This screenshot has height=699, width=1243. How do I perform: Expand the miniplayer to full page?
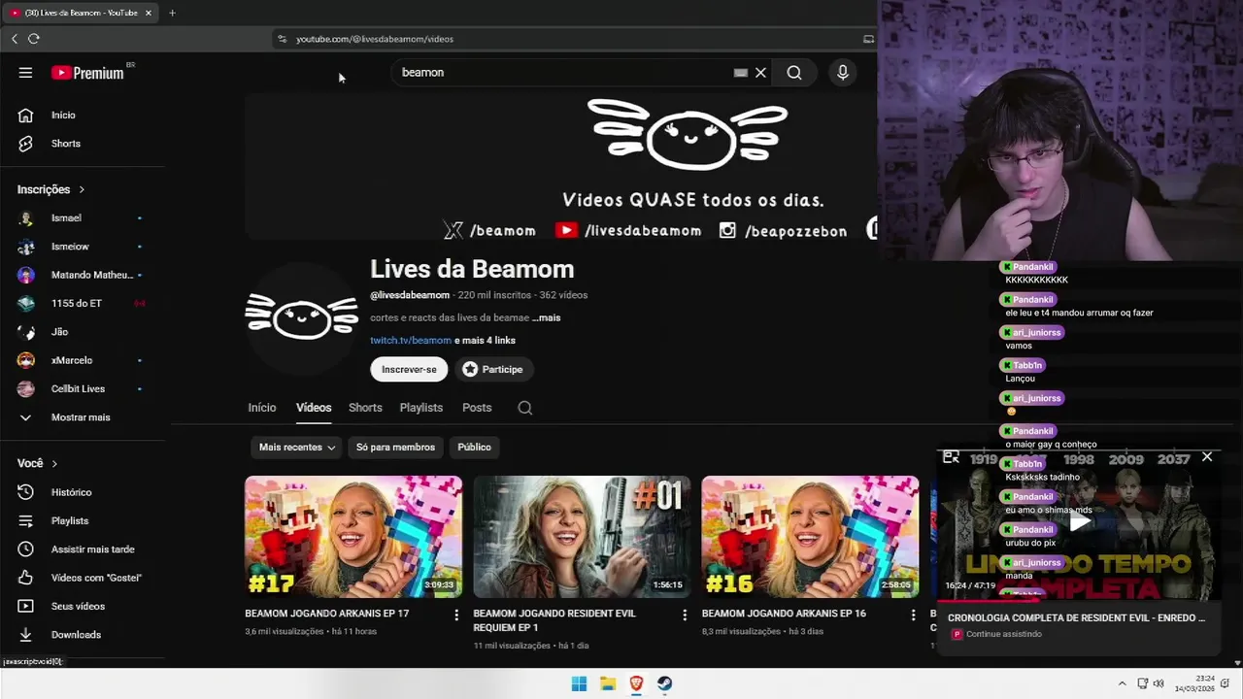coord(952,457)
